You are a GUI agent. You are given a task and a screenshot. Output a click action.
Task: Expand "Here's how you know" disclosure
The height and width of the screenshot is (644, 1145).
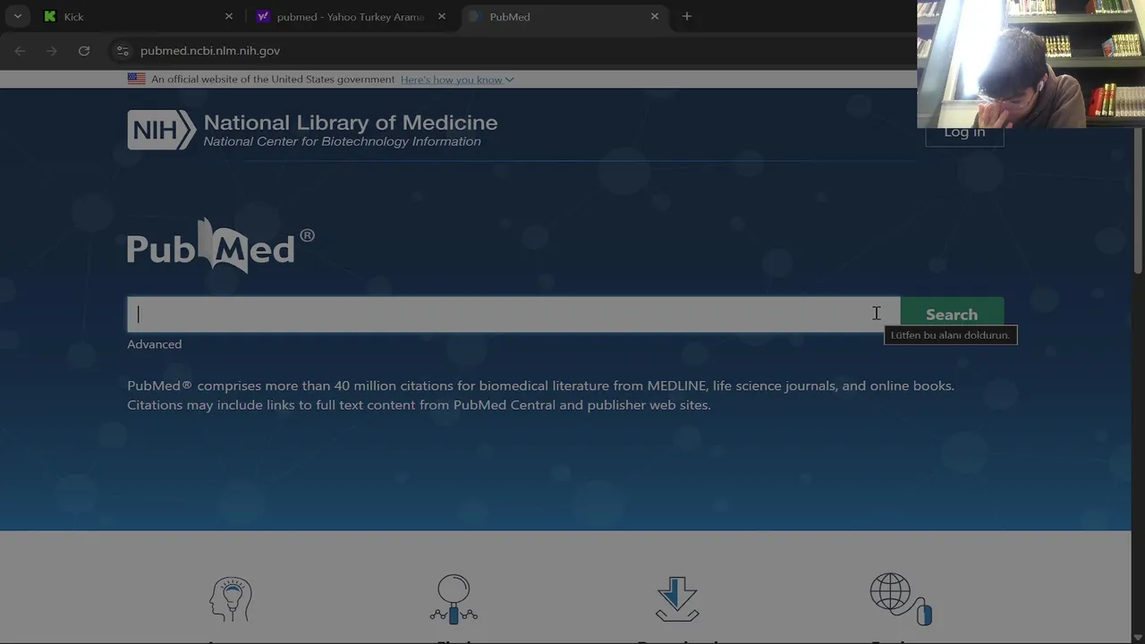click(x=457, y=80)
